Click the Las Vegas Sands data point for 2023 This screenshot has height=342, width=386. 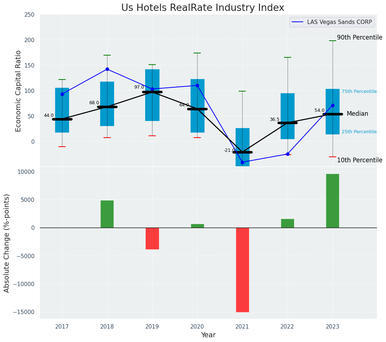coord(333,106)
